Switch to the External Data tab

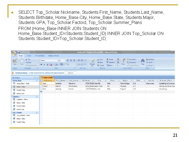pos(40,56)
